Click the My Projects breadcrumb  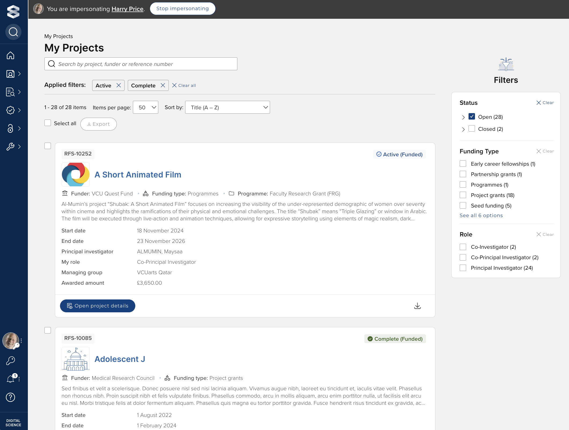pyautogui.click(x=58, y=36)
